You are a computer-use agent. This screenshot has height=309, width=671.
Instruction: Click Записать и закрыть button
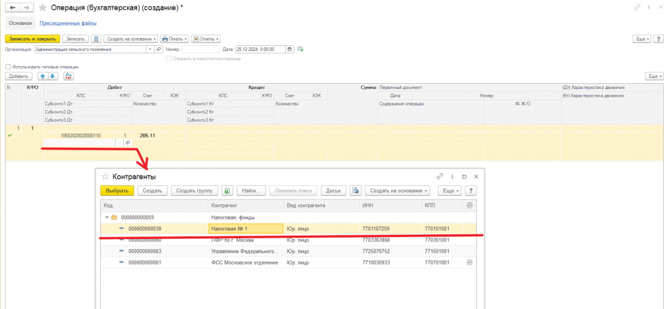(33, 39)
